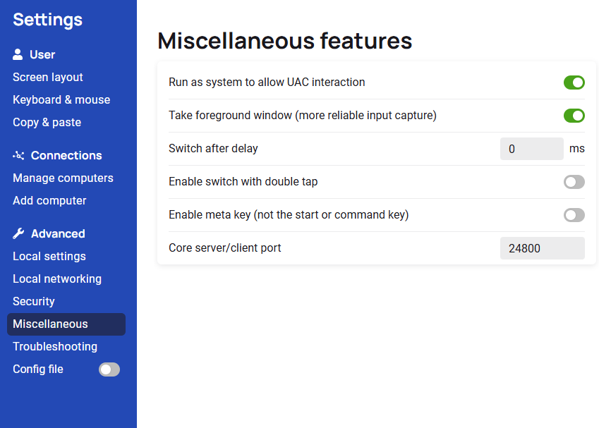
Task: Turn off Take foreground window toggle
Action: [x=574, y=116]
